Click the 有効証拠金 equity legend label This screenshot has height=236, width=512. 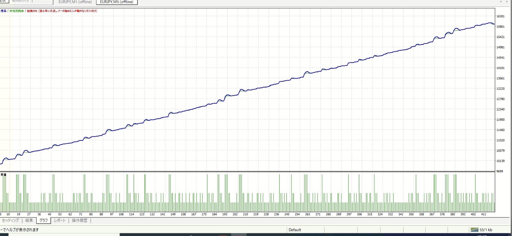coord(17,11)
